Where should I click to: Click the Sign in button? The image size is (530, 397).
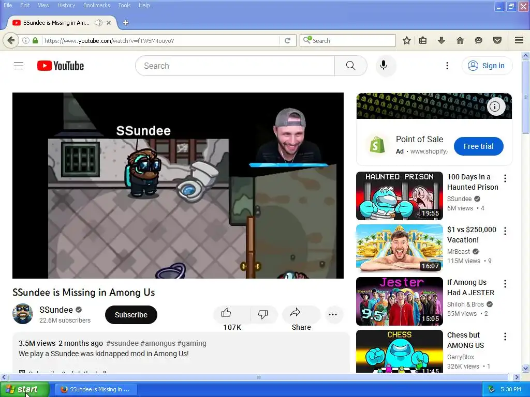click(x=487, y=66)
